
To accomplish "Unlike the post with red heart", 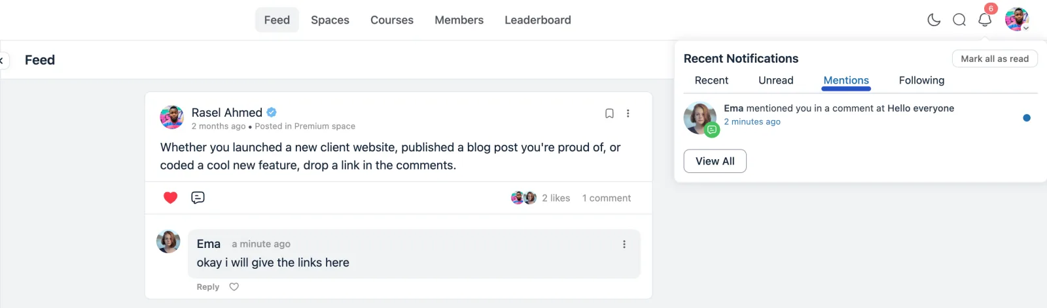I will point(170,198).
